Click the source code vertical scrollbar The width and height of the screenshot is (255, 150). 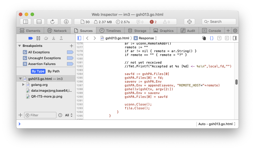(x=236, y=82)
